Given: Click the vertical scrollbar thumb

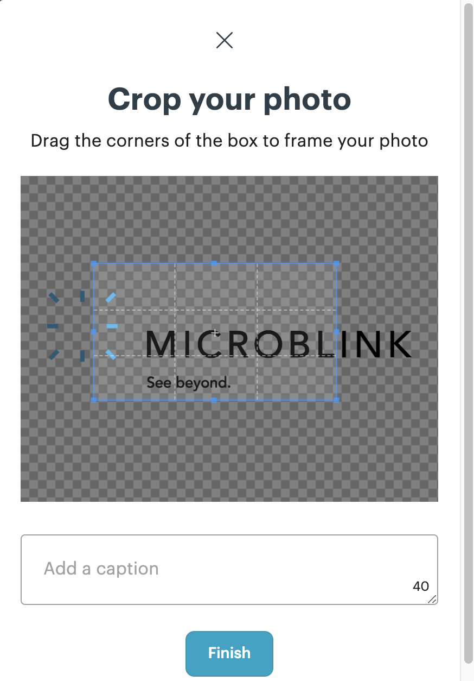Looking at the screenshot, I should (469, 326).
